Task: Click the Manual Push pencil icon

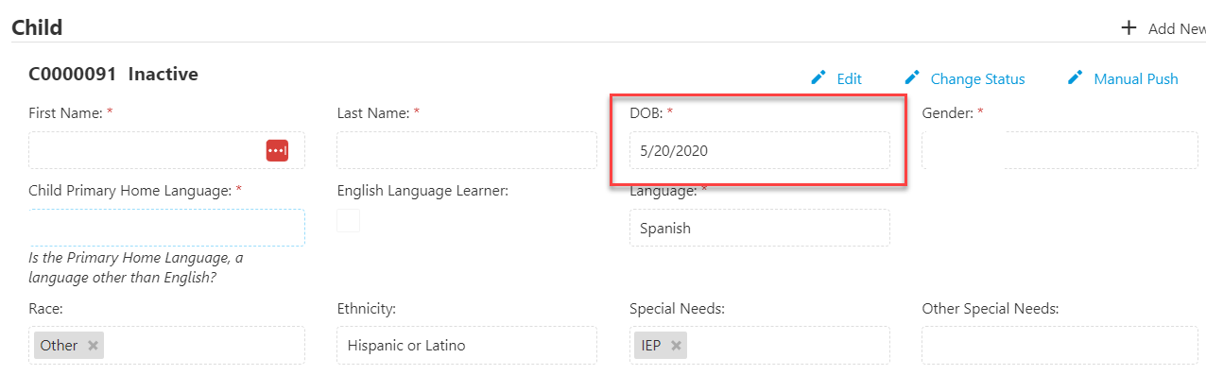Action: [x=1075, y=77]
